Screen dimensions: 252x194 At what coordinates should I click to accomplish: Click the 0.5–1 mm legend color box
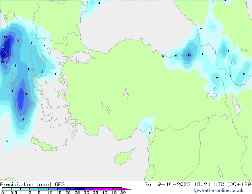[16, 189]
